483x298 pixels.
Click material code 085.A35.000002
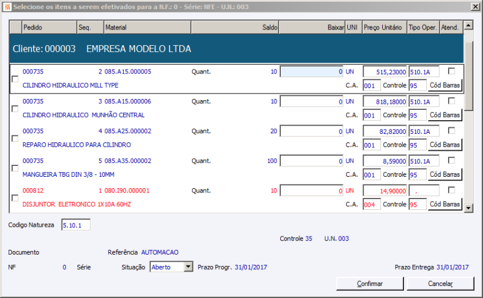coord(128,160)
